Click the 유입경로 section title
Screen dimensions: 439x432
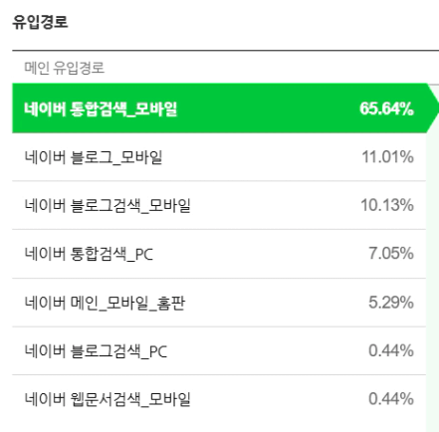[x=40, y=22]
